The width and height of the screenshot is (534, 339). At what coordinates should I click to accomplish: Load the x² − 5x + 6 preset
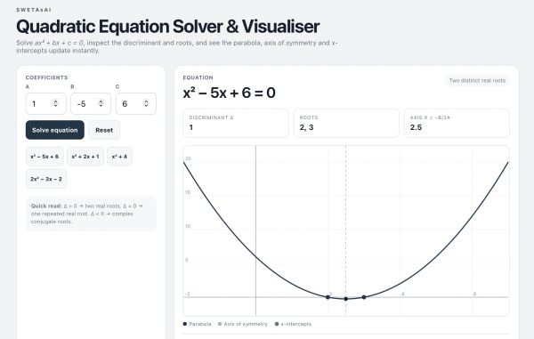44,157
